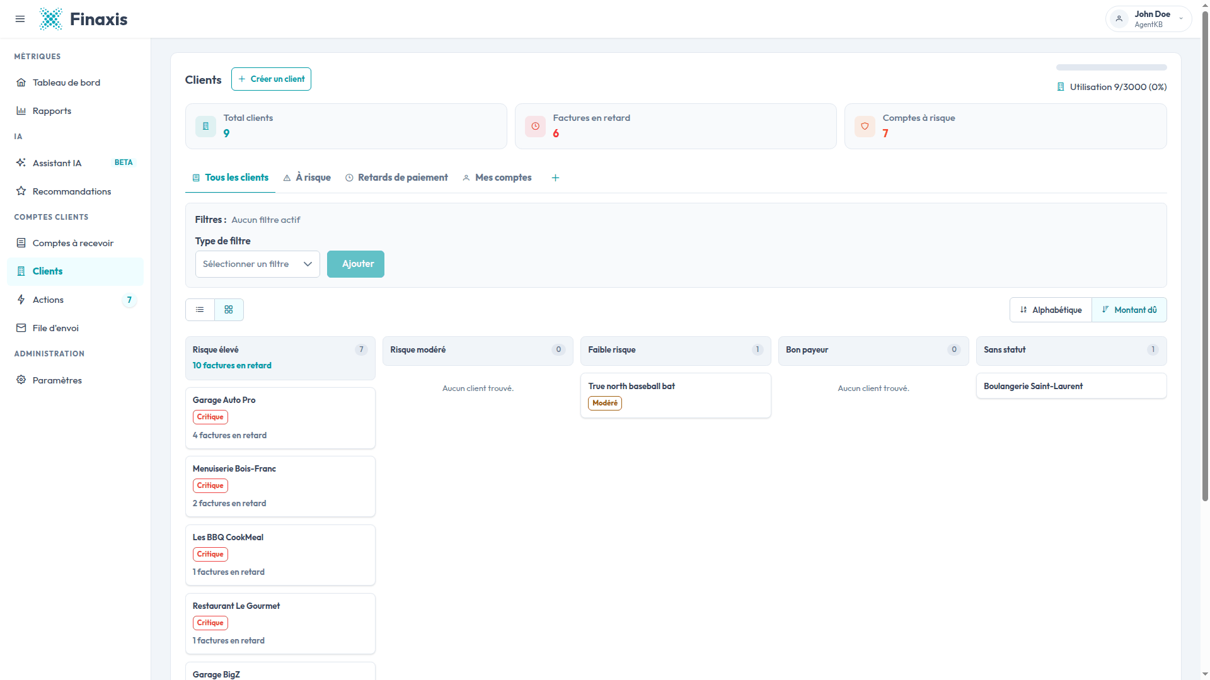Click the Actions lightning icon
Viewport: 1210px width, 680px height.
[21, 300]
